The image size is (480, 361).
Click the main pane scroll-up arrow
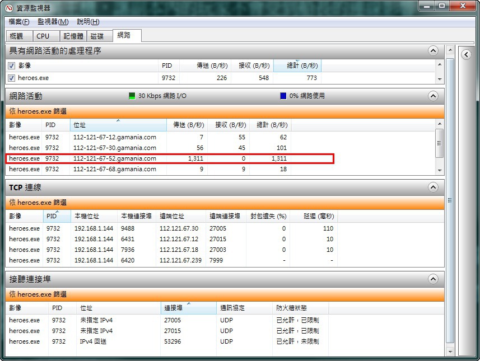tap(450, 50)
